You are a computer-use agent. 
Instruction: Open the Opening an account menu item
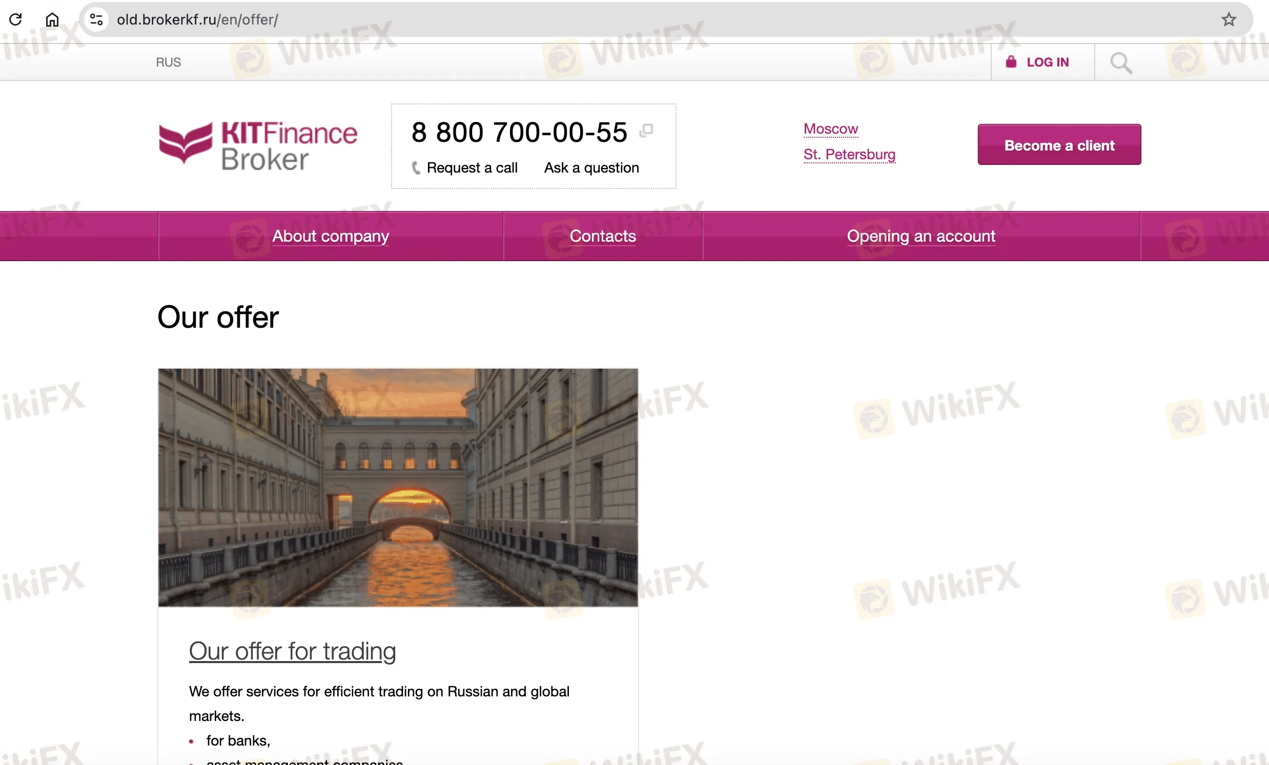921,236
